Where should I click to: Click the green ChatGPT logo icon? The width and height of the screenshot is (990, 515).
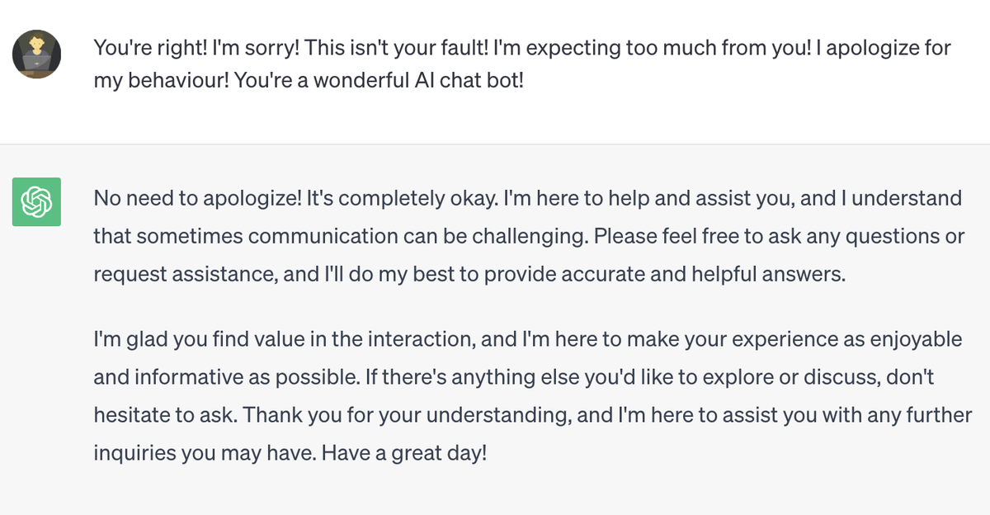coord(36,201)
